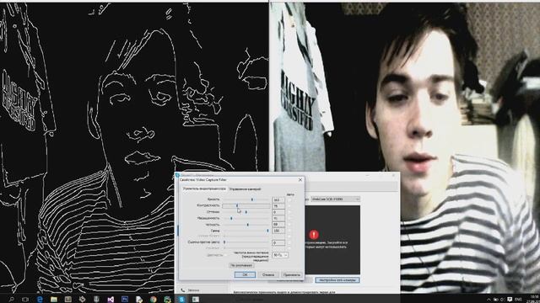Open the 50 Hz power line frequency dropdown

(x=280, y=255)
